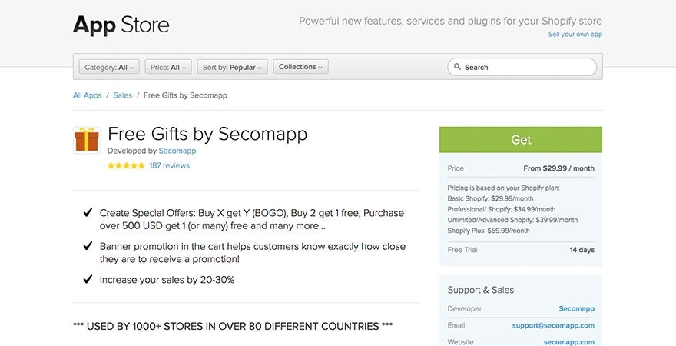Viewport: 676px width, 346px height.
Task: Expand the Sort by: Popular dropdown
Action: [x=232, y=67]
